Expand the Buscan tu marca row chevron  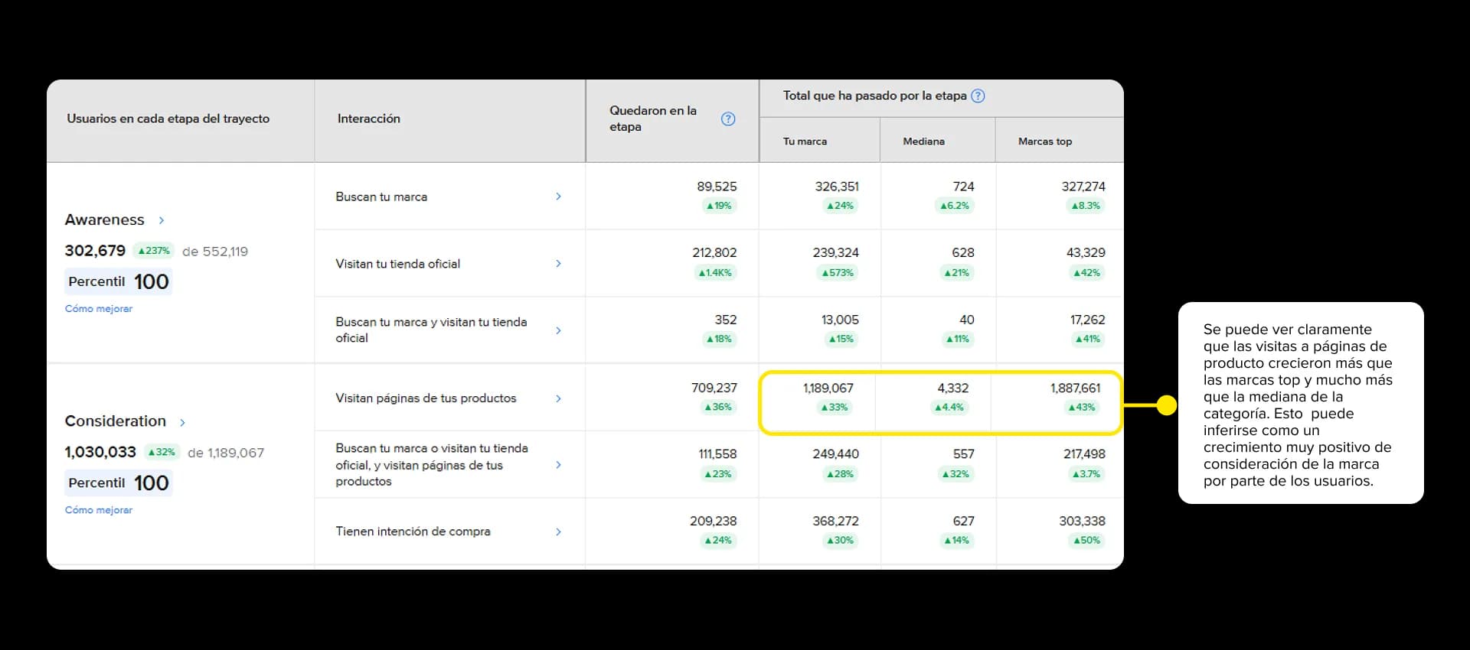tap(558, 197)
